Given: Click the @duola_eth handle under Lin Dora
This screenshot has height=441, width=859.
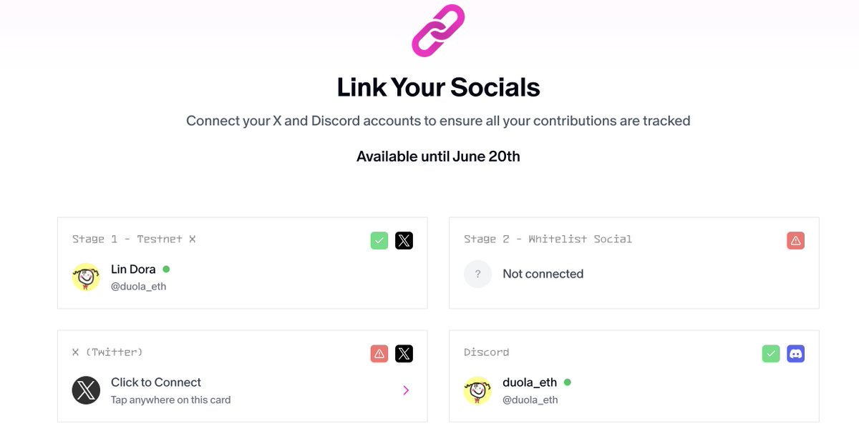Looking at the screenshot, I should click(x=139, y=287).
